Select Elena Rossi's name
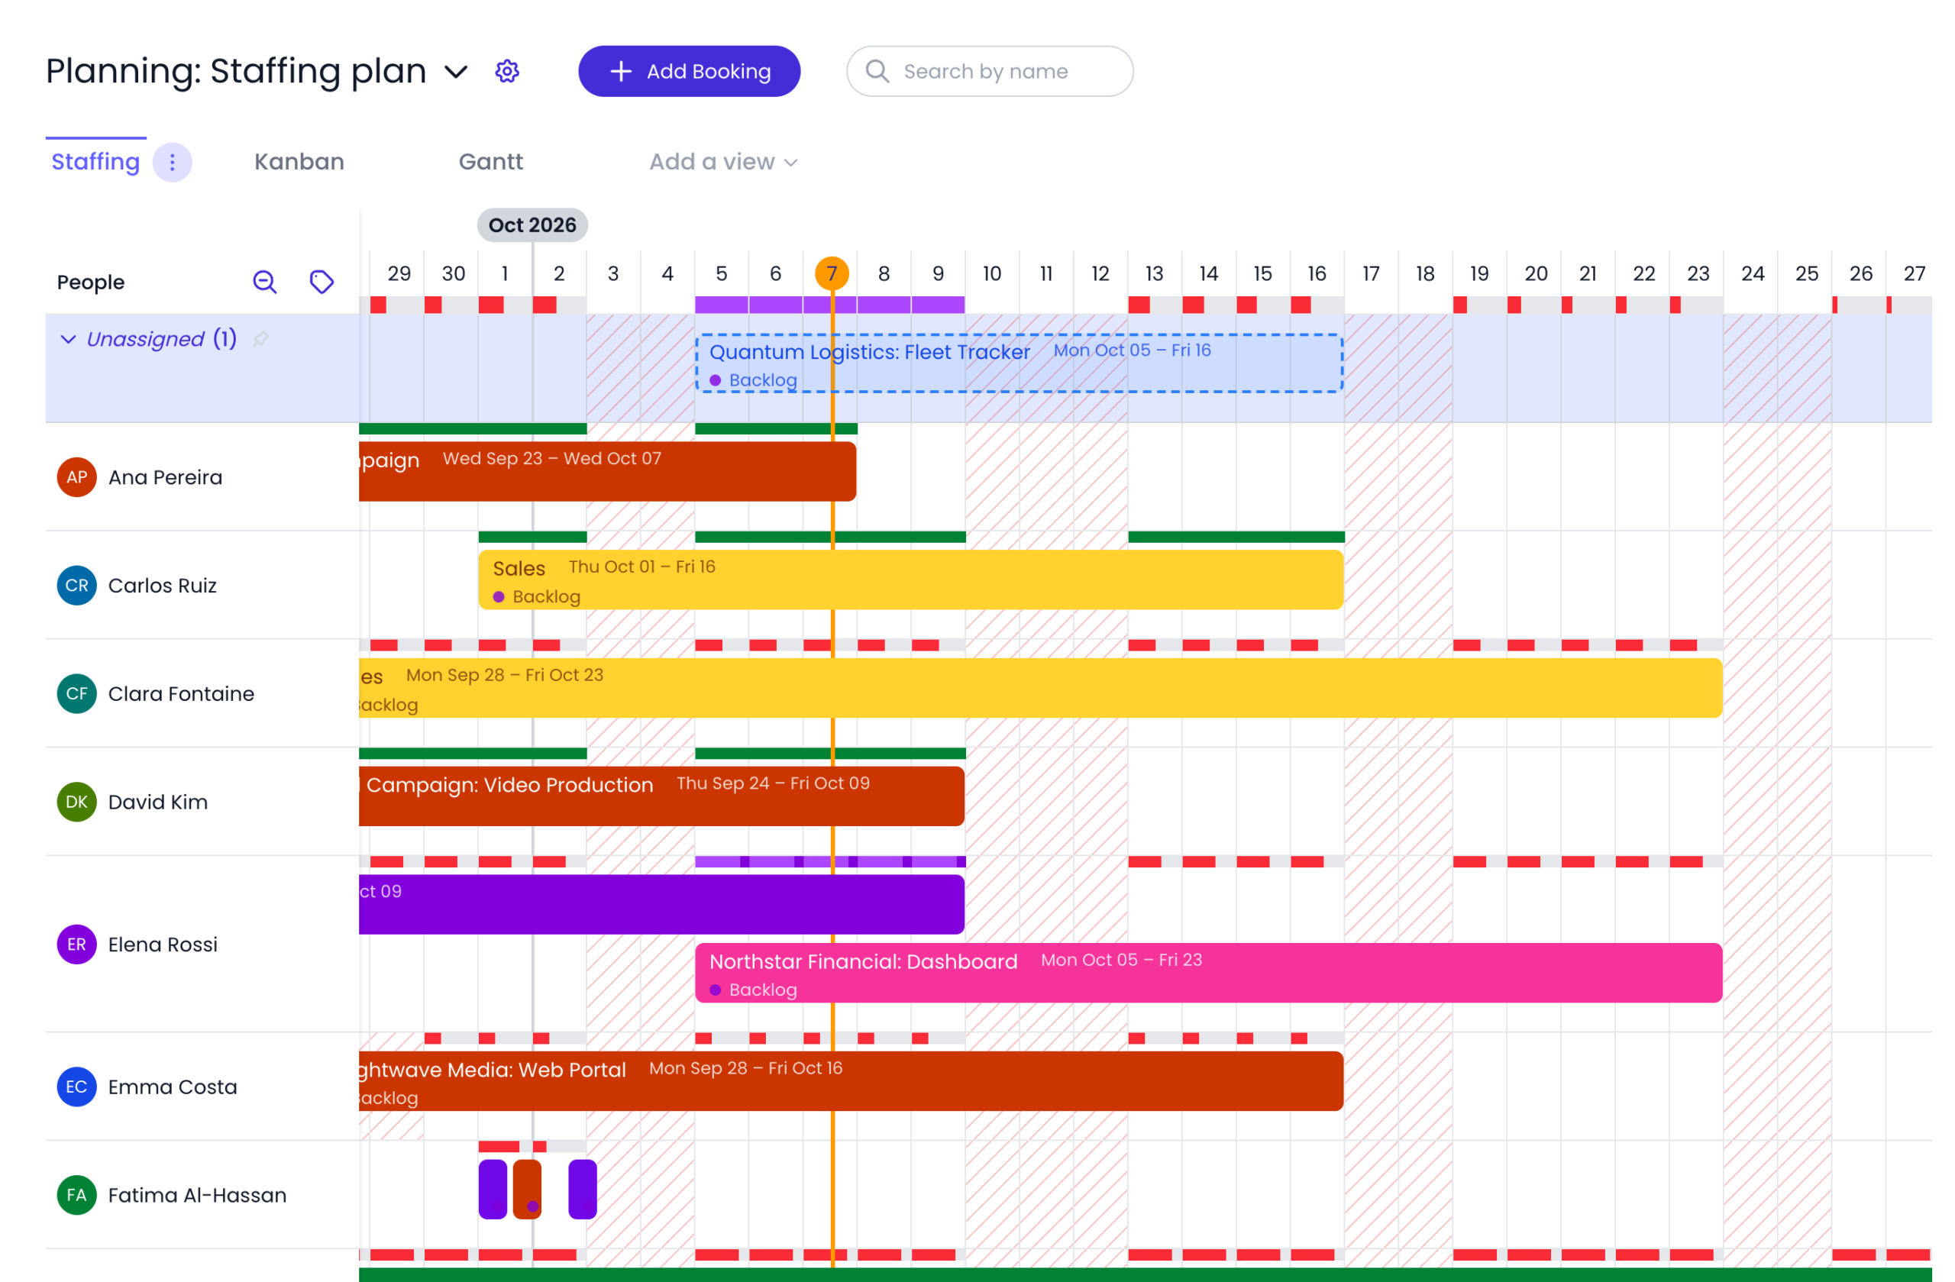Image resolution: width=1955 pixels, height=1282 pixels. coord(163,945)
